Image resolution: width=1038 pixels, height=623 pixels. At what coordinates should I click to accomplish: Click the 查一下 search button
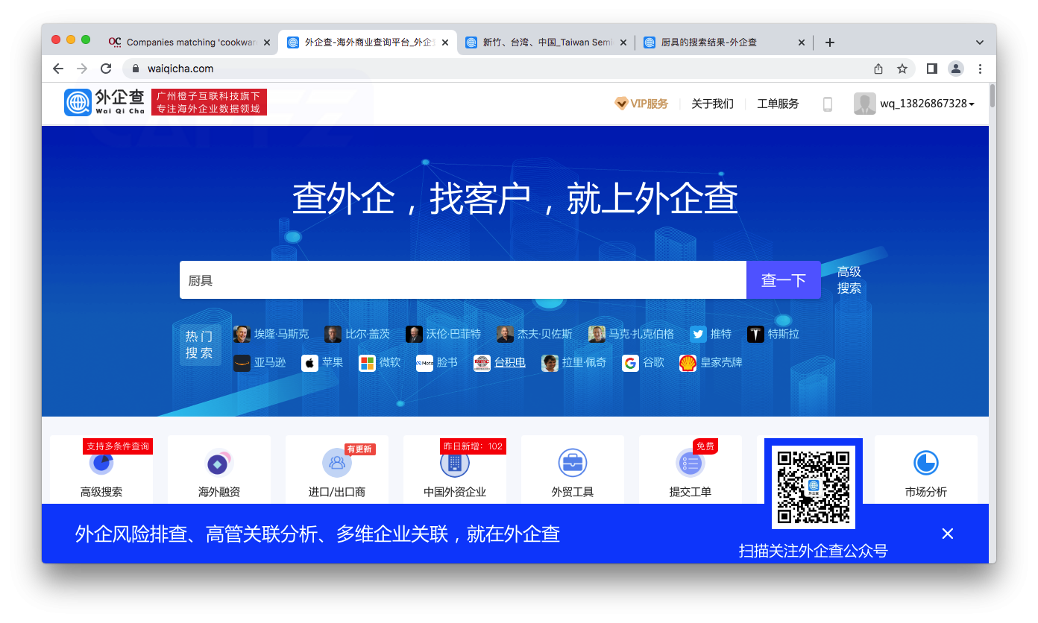pyautogui.click(x=784, y=279)
